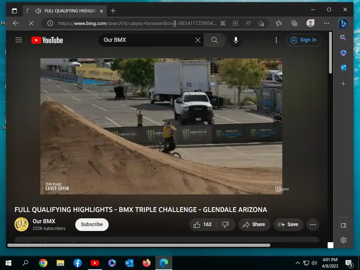The image size is (360, 270).
Task: Open the YouTube hamburger guide menu
Action: click(x=19, y=40)
